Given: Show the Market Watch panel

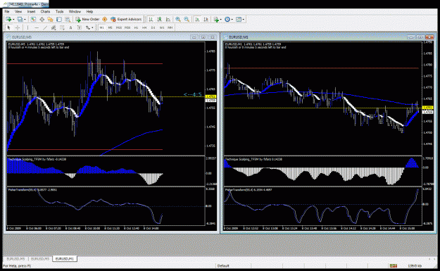Looking at the screenshot, I should click(x=33, y=20).
